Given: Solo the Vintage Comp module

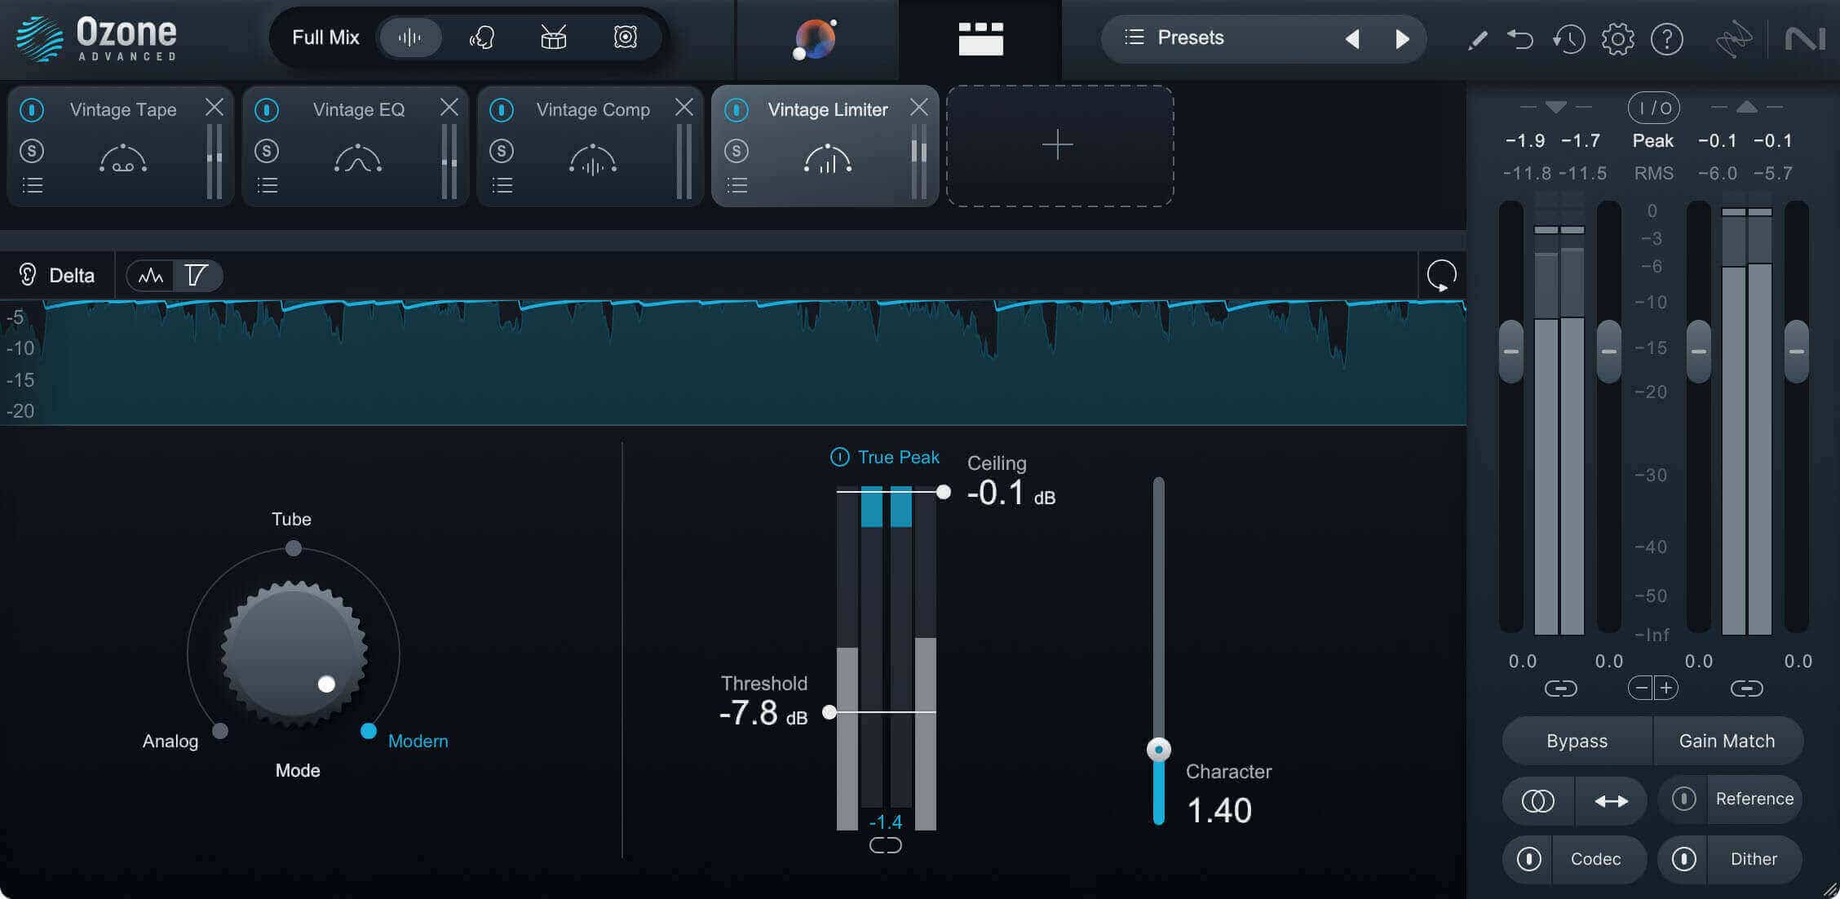Looking at the screenshot, I should point(502,150).
